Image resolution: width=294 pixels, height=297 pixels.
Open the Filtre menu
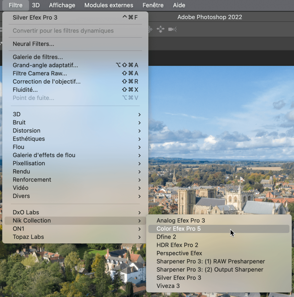click(x=16, y=5)
